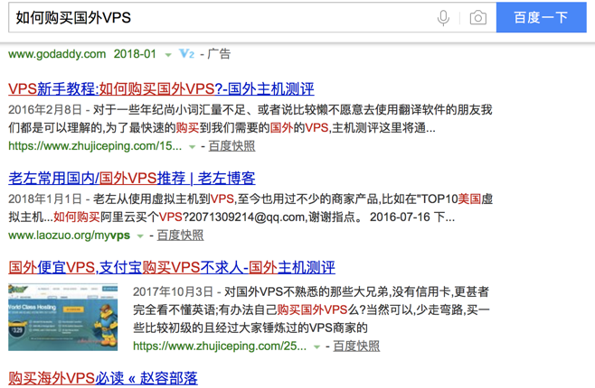Click the www.laozuo.org/myvps URL
The image size is (595, 388).
[69, 236]
